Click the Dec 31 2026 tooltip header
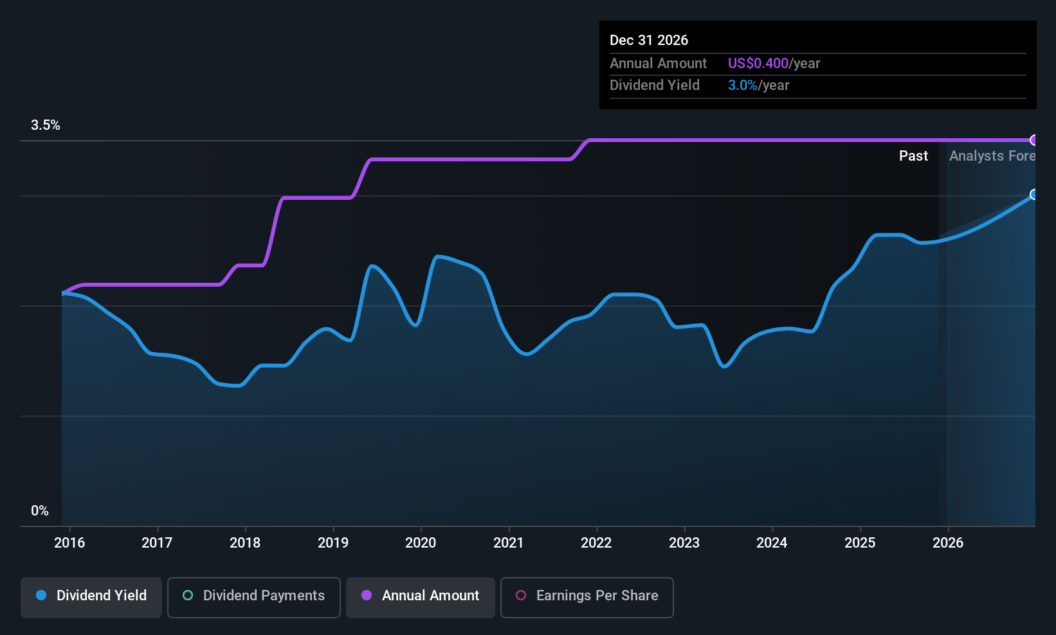Viewport: 1056px width, 635px height. tap(649, 40)
